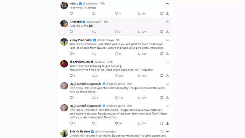This screenshot has height=138, width=245.
Task: Share Aristotle's tweet
Action: (x=168, y=32)
